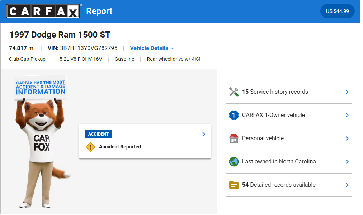Click the folder detailed records icon

[234, 185]
